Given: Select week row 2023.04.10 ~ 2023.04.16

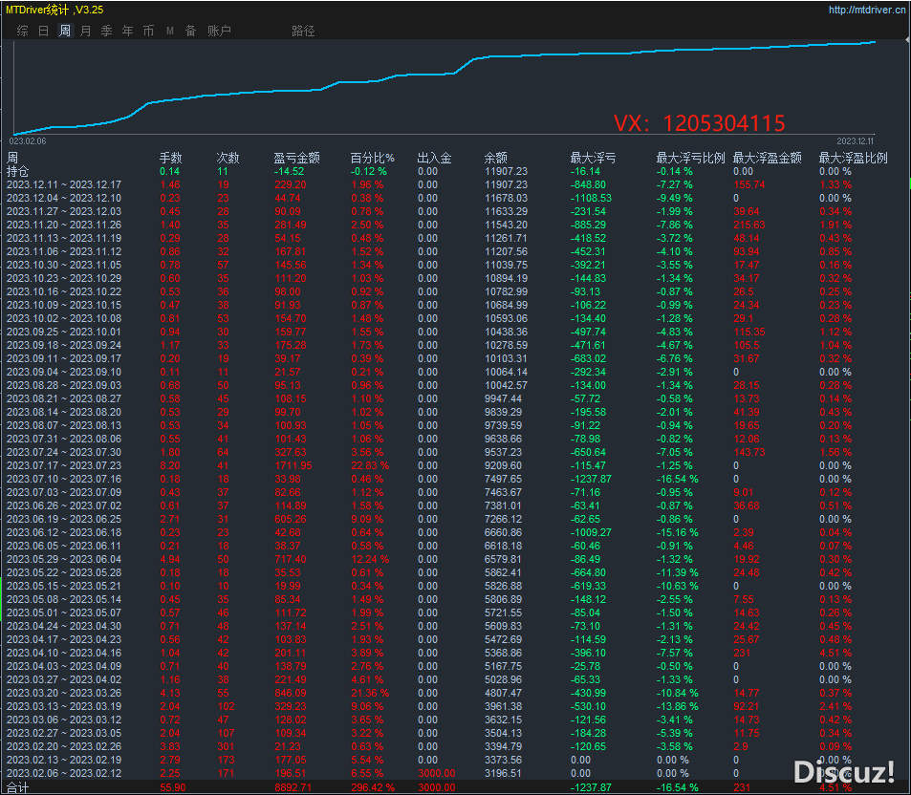Looking at the screenshot, I should pos(64,653).
